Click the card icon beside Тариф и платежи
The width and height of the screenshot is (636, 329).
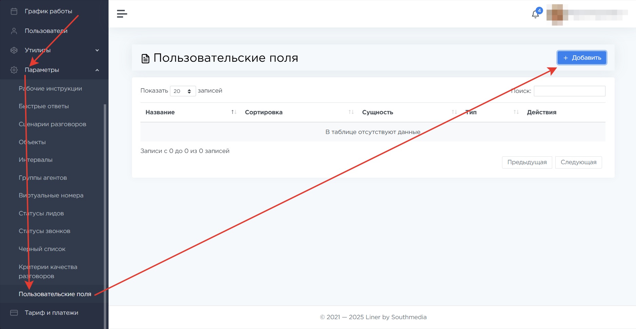[x=14, y=313]
